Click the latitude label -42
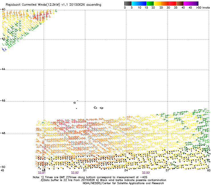 tap(3, 39)
